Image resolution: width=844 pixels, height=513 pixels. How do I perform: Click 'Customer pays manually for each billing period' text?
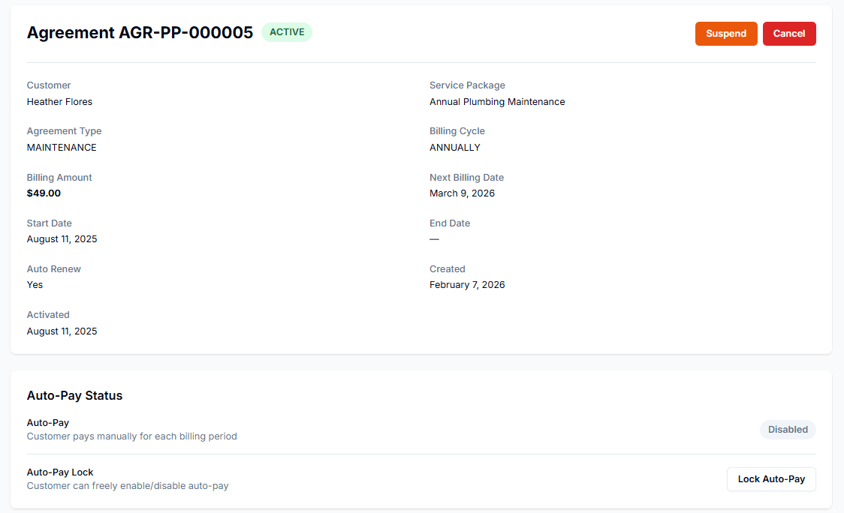[x=131, y=436]
